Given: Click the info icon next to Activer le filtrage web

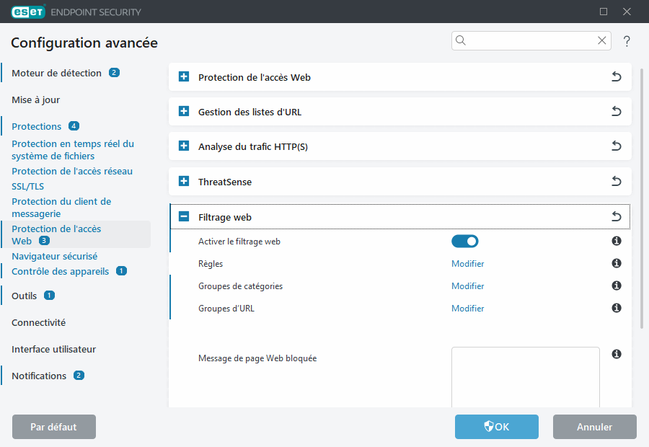Looking at the screenshot, I should pos(617,241).
